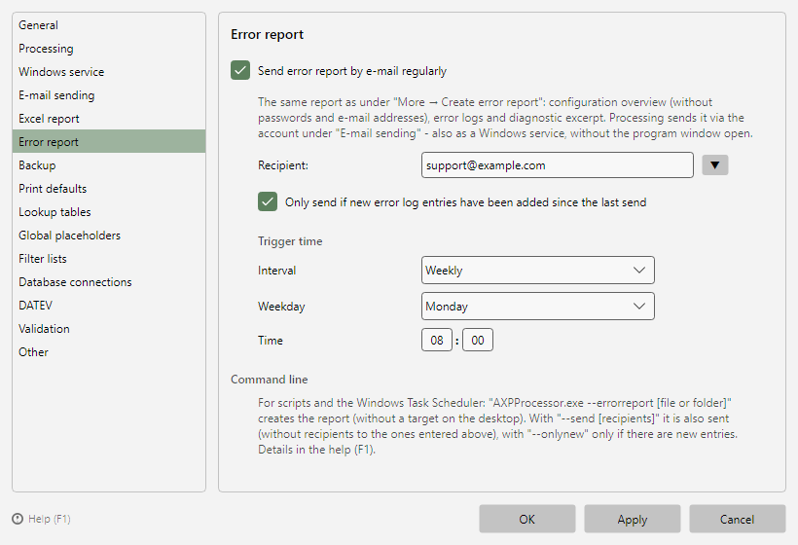Open the Backup settings category
This screenshot has width=798, height=545.
[x=109, y=164]
